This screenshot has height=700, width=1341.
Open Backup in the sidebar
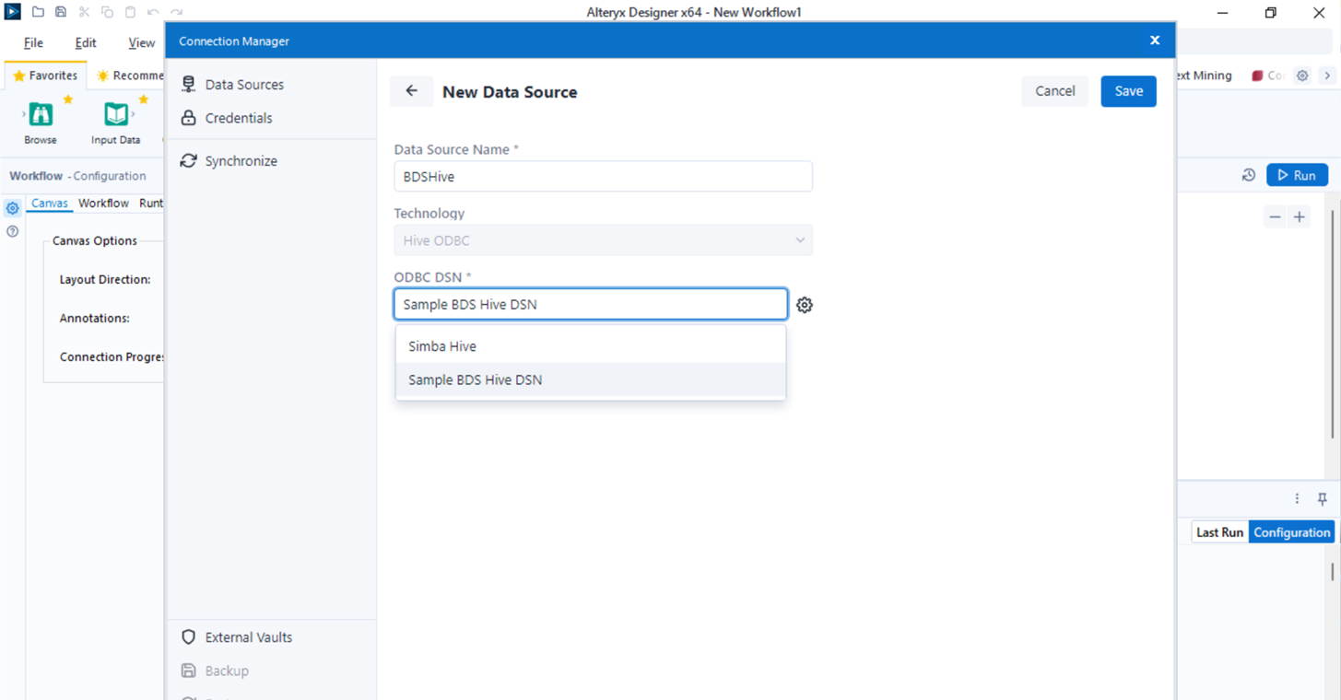[227, 671]
